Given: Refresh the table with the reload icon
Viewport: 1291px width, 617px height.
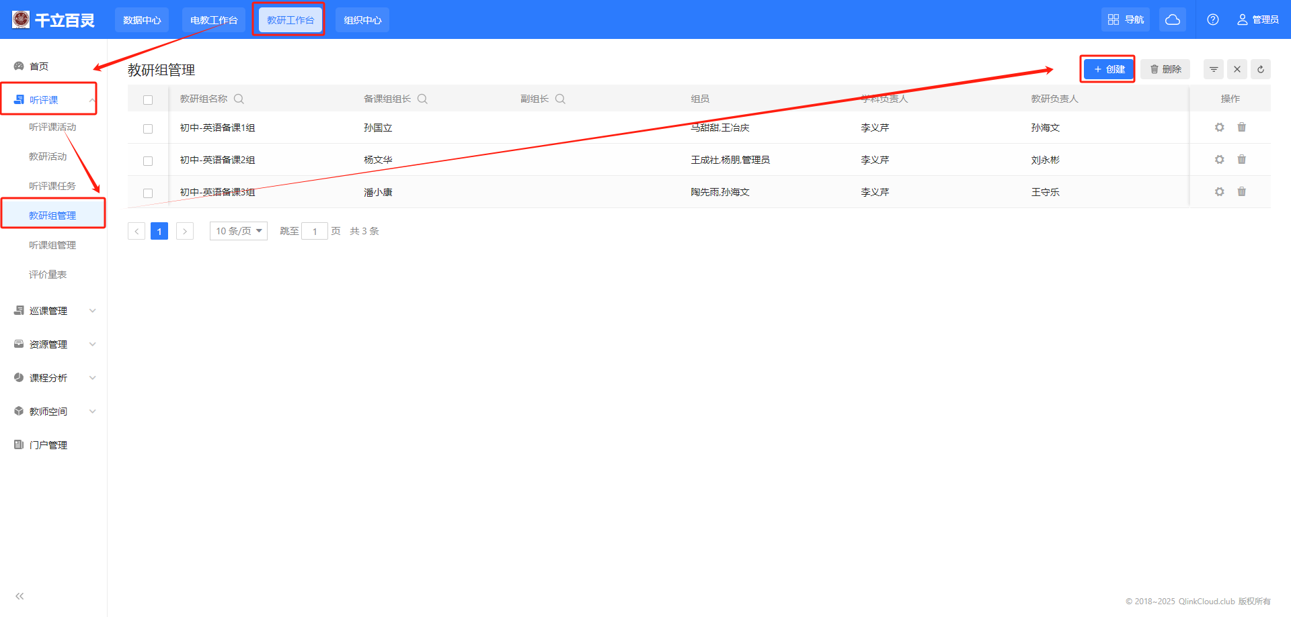Looking at the screenshot, I should click(x=1260, y=69).
